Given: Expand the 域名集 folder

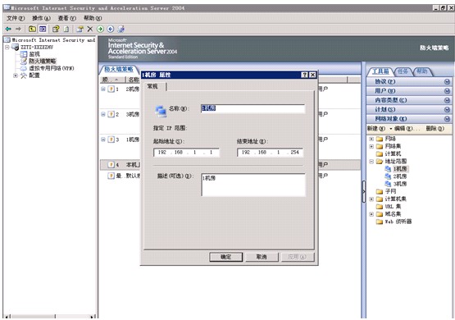Looking at the screenshot, I should [371, 214].
